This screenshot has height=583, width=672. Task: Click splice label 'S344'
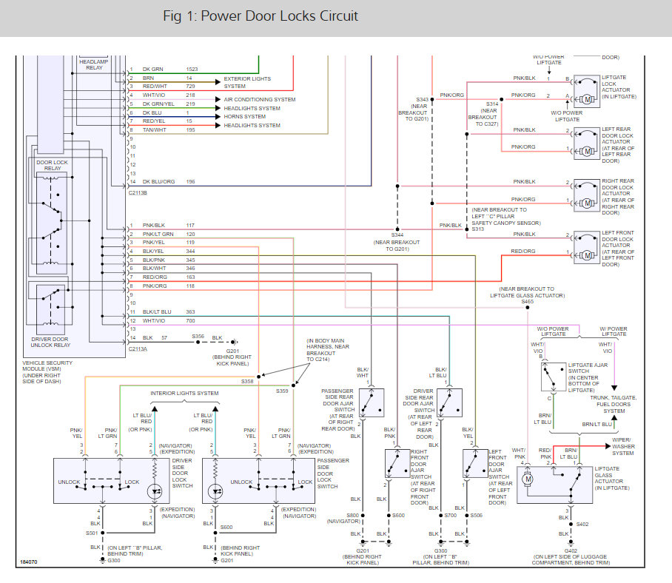[397, 235]
